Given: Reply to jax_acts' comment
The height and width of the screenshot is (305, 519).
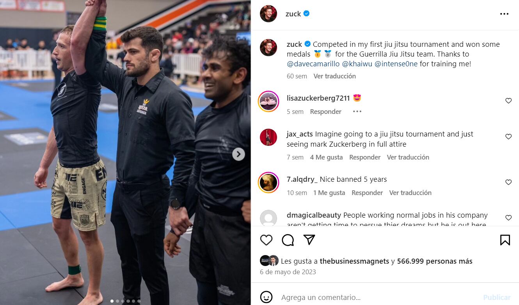Looking at the screenshot, I should pos(365,157).
